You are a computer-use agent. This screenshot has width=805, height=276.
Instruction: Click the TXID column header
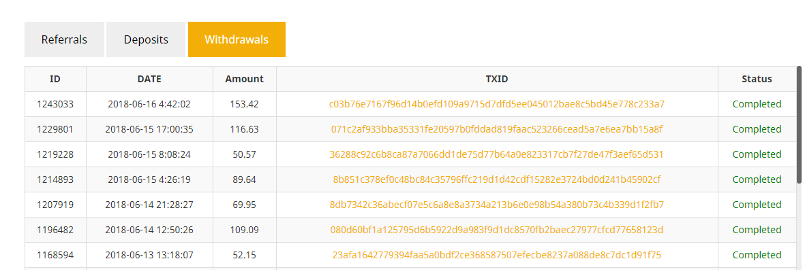click(x=496, y=79)
